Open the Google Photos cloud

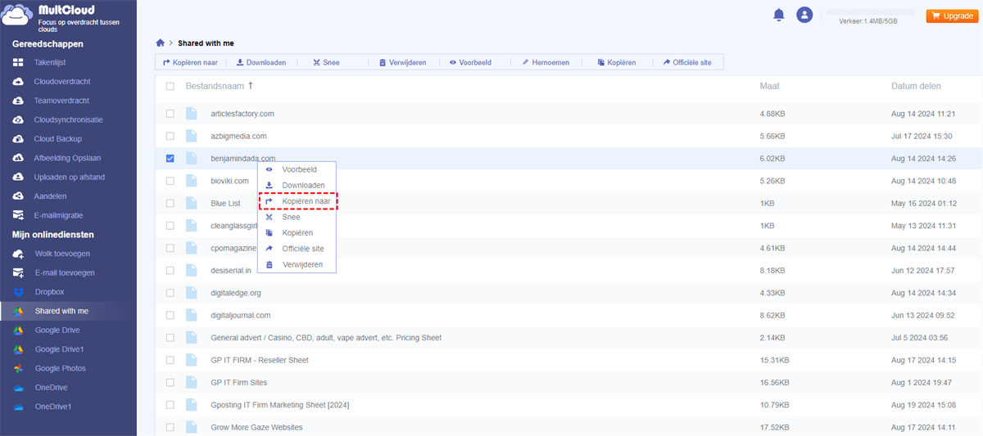click(x=60, y=368)
